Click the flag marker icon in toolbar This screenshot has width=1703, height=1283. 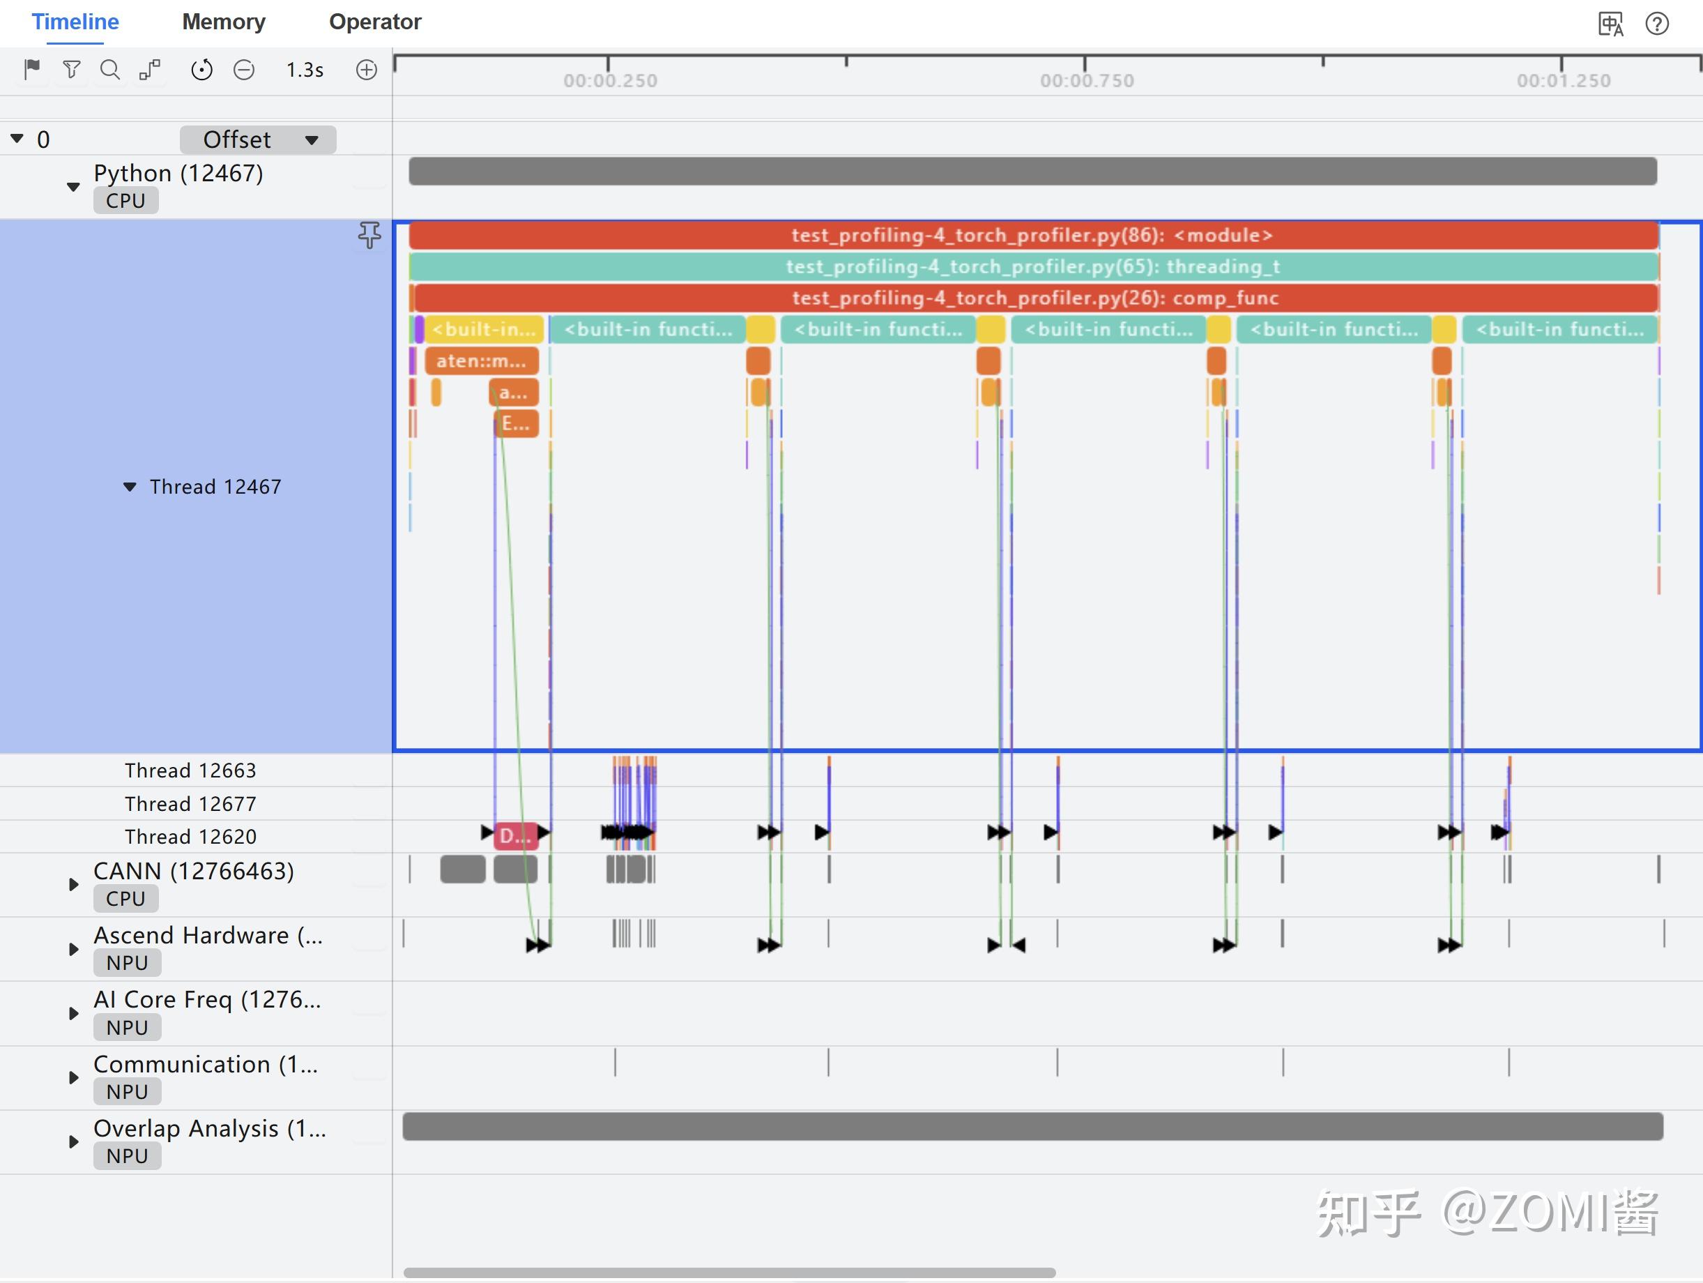tap(31, 70)
